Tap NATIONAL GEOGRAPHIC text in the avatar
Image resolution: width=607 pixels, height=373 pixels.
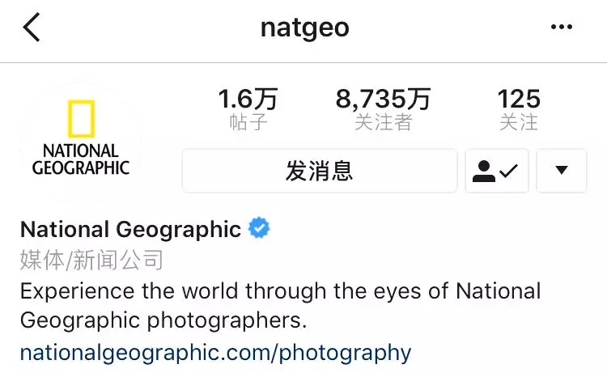click(81, 159)
